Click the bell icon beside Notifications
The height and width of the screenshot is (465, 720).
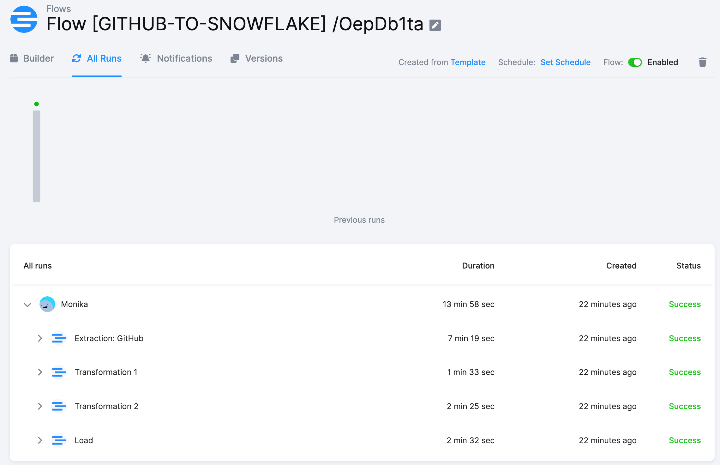click(146, 58)
